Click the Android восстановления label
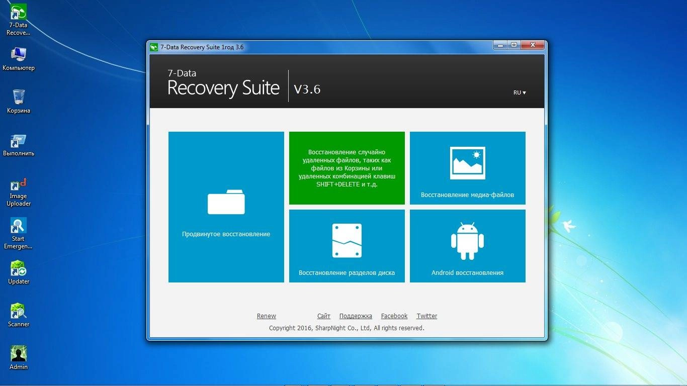The image size is (687, 386). click(467, 273)
